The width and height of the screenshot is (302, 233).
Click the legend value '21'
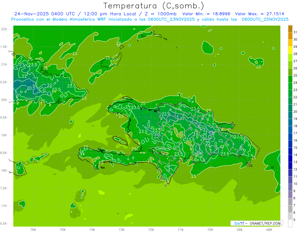(295, 104)
